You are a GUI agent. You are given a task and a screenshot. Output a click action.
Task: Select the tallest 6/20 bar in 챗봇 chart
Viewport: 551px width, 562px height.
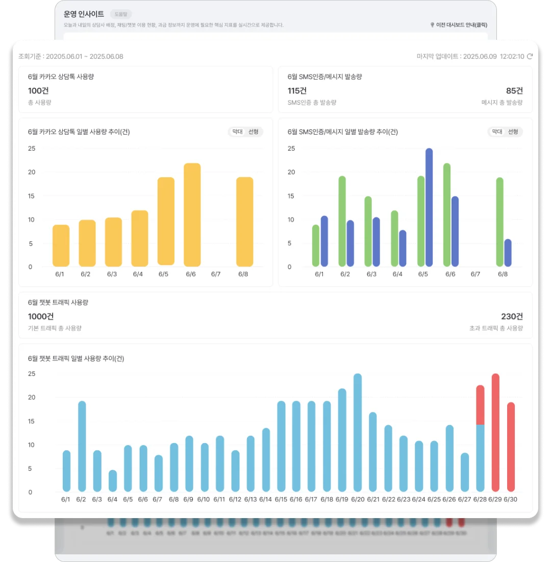pos(358,432)
